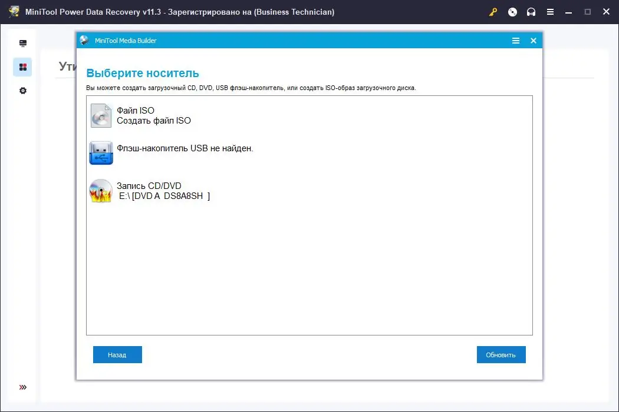The image size is (619, 412).
Task: Select the This PC sidebar icon
Action: 23,44
